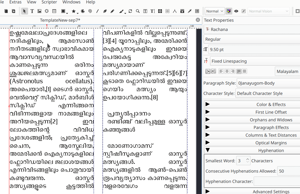Close the TemplateNew-sep7 document tab
This screenshot has width=300, height=194.
[198, 20]
